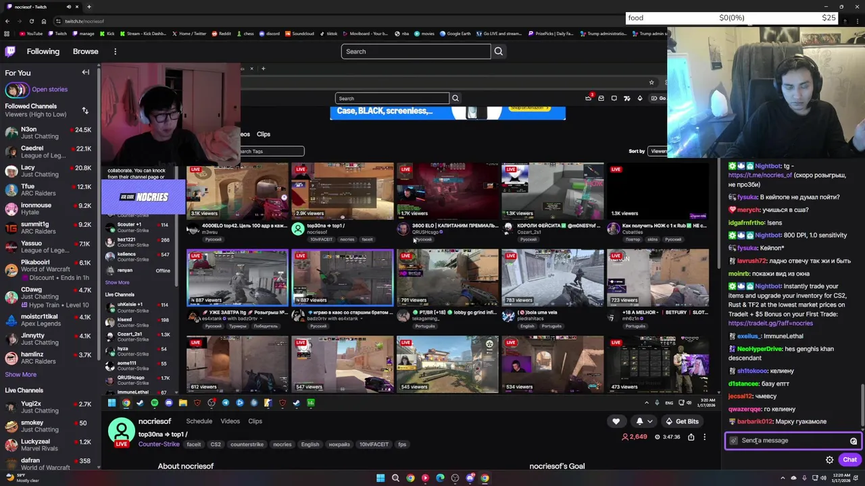Open the tradeit.gg link in chat

coord(770,323)
